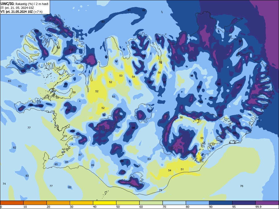
Task: Click the humidity value 55 on the map
Action: tap(202, 138)
